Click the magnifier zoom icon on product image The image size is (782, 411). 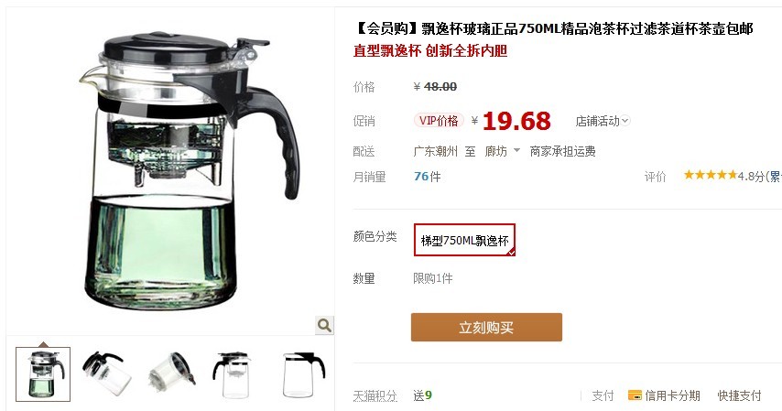point(325,325)
